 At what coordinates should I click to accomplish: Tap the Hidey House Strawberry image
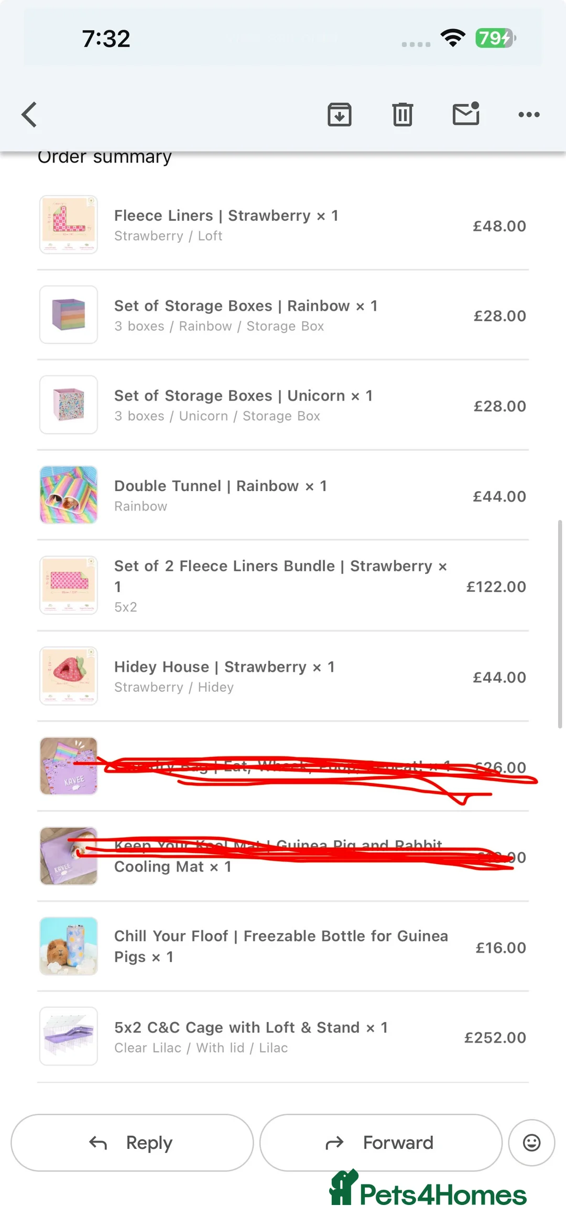pyautogui.click(x=69, y=676)
